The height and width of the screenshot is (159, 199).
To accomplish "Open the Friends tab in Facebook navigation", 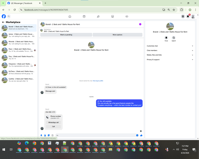I will coord(98,16).
